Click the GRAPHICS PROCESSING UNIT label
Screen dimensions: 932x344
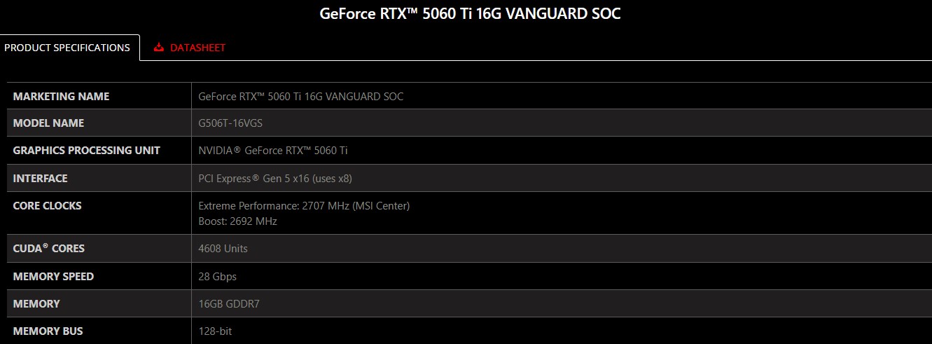coord(87,150)
